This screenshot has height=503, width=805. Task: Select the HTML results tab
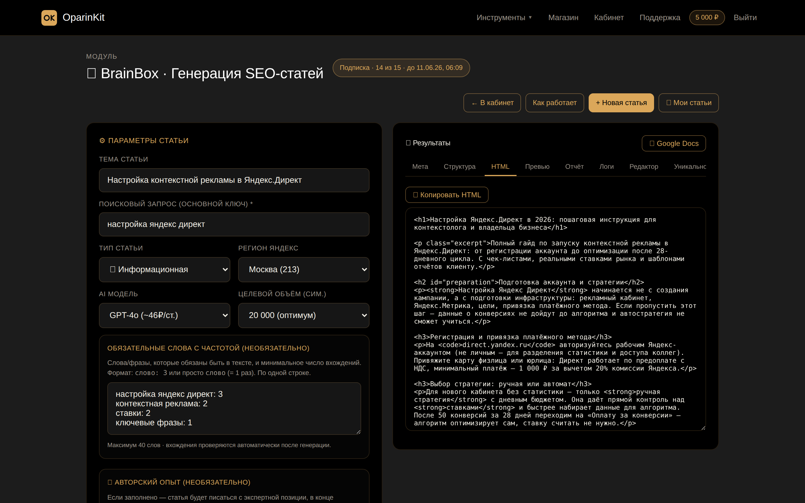[x=500, y=167]
